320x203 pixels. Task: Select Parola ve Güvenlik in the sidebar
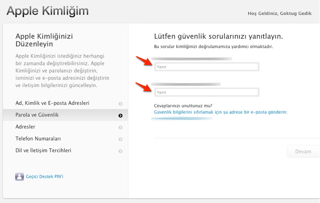pyautogui.click(x=37, y=115)
